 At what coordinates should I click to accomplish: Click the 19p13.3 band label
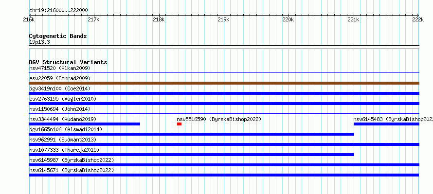39,42
